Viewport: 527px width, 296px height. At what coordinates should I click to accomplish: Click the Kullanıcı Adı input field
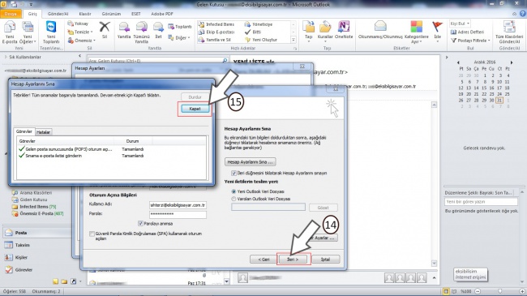tap(178, 205)
